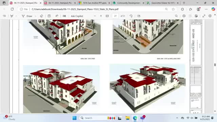
Task: Open the clock and date panel
Action: point(205,118)
